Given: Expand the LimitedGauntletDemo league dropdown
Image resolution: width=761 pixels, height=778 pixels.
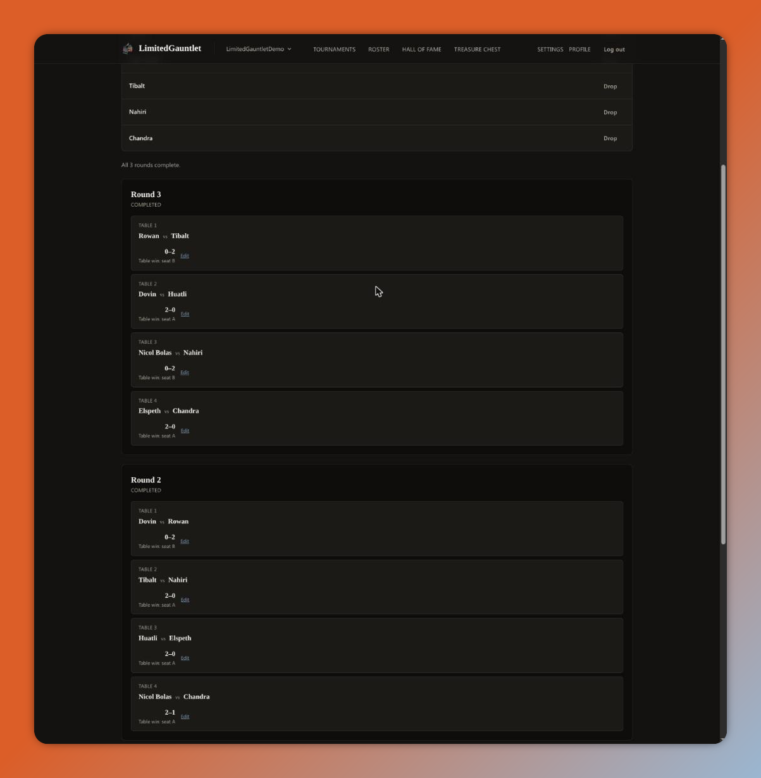Looking at the screenshot, I should [x=259, y=49].
